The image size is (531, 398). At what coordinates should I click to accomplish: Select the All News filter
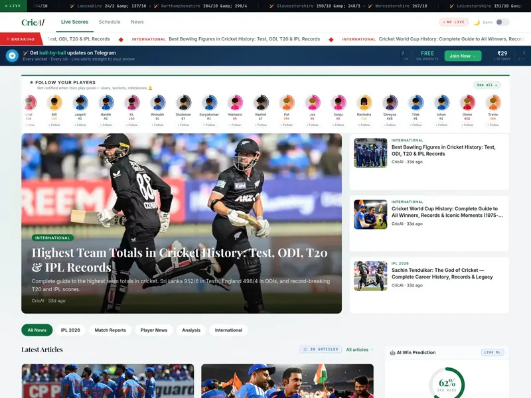point(37,330)
